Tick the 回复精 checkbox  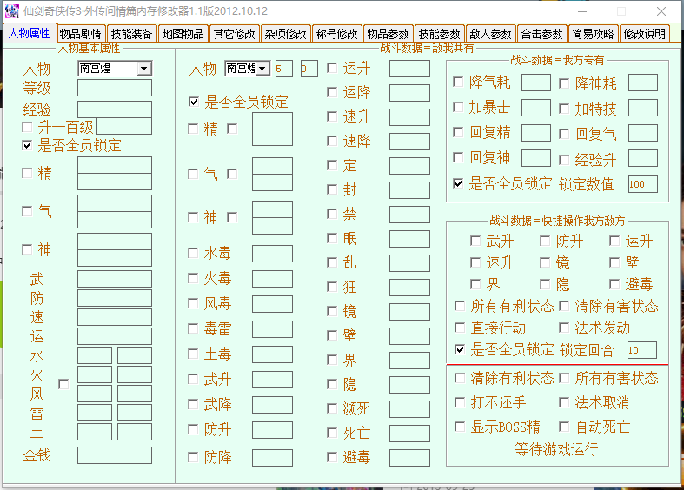(x=458, y=132)
